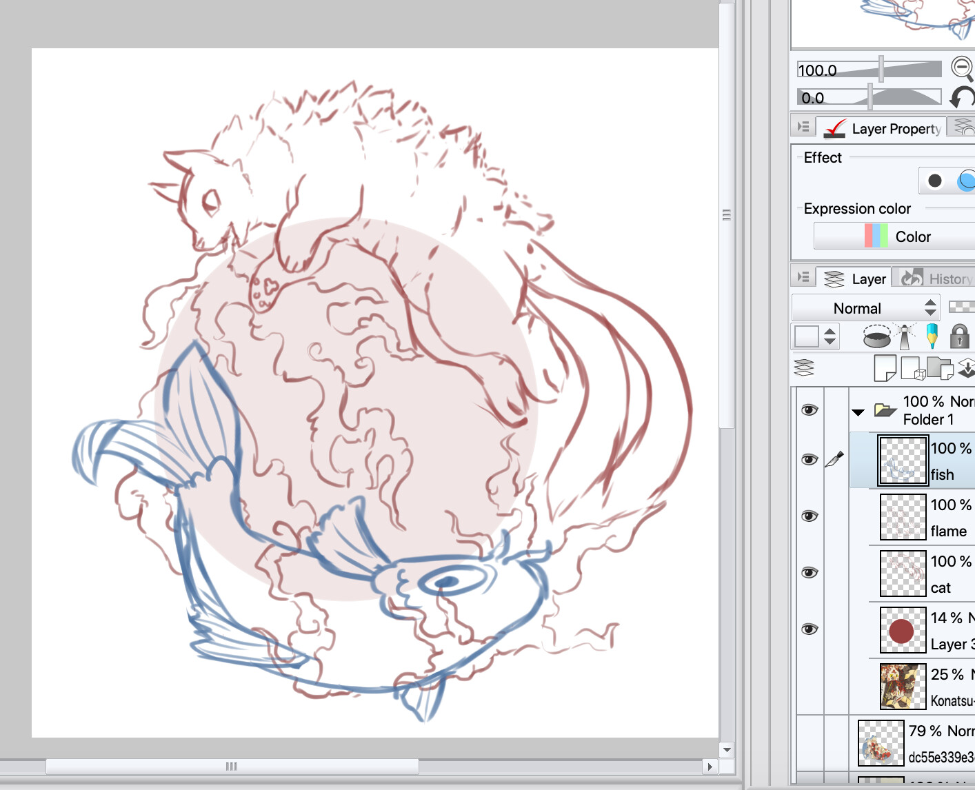
Task: Select the cat layer thumbnail
Action: point(903,574)
